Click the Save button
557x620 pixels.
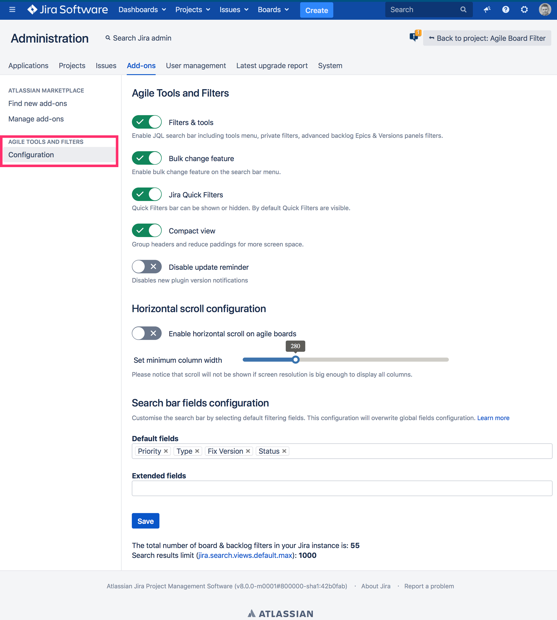click(x=145, y=521)
